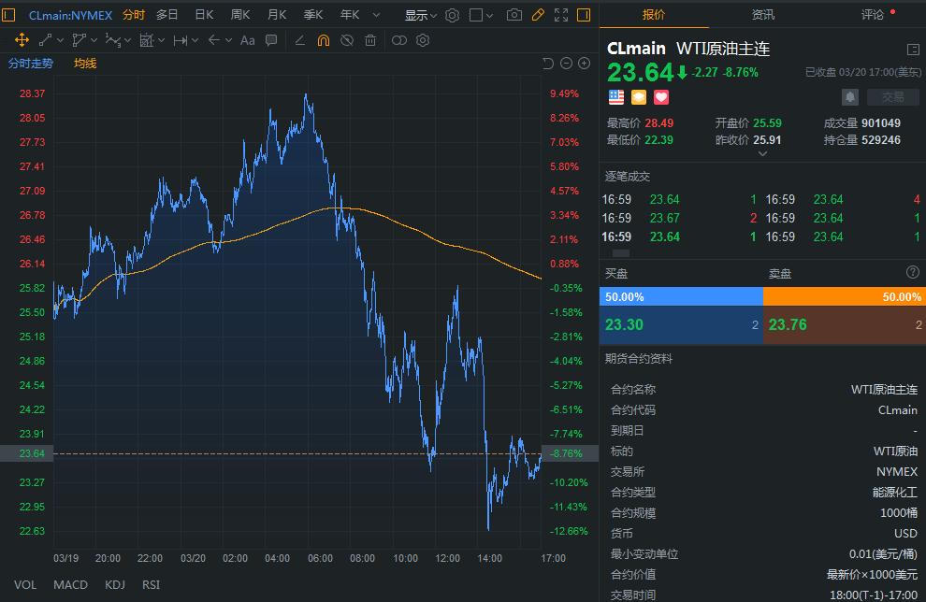Screen dimensions: 926x602
Task: Click the bell alert icon beside 交易
Action: coord(849,96)
